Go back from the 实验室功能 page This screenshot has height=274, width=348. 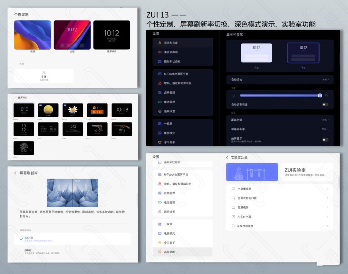click(x=227, y=158)
